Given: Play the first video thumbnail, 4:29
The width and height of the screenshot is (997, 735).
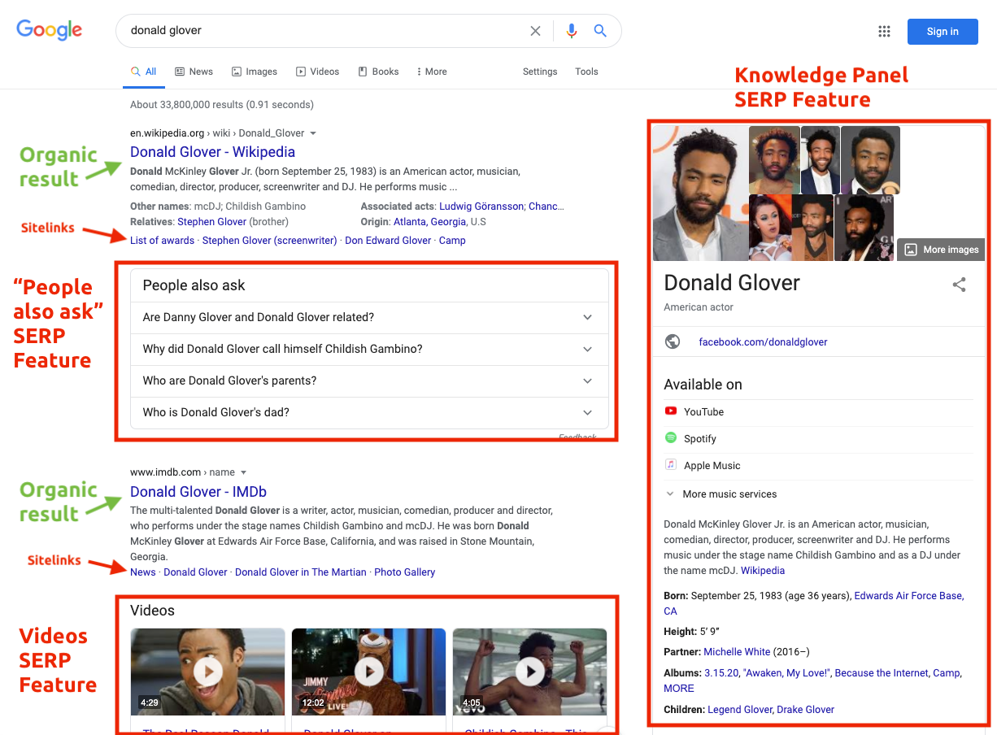Looking at the screenshot, I should [x=208, y=671].
